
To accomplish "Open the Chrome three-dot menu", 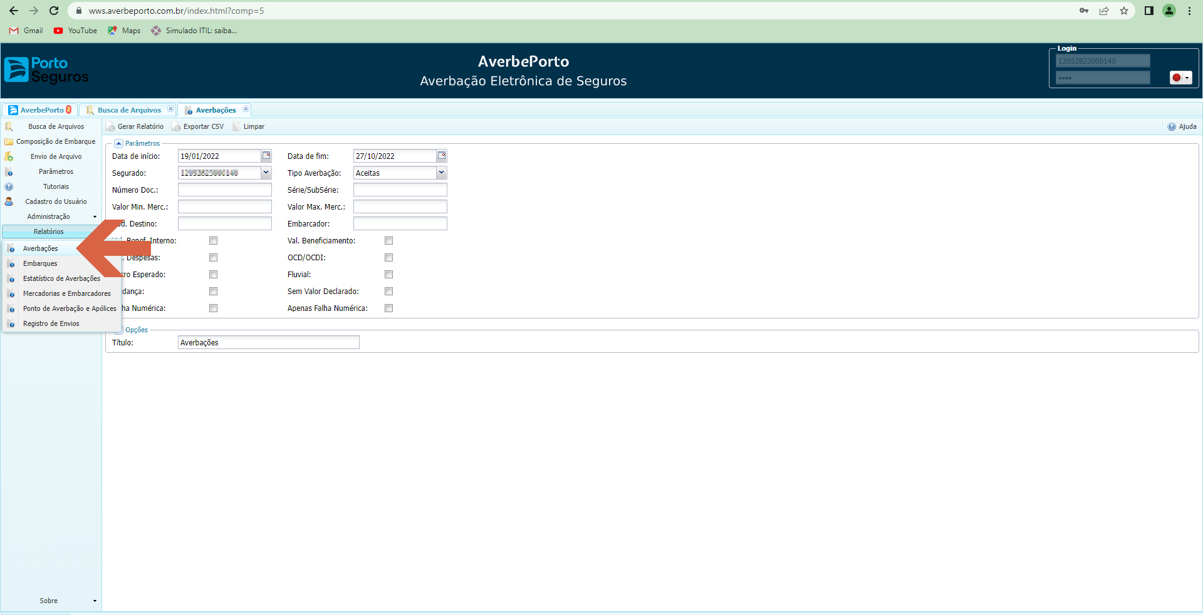I will click(1189, 11).
